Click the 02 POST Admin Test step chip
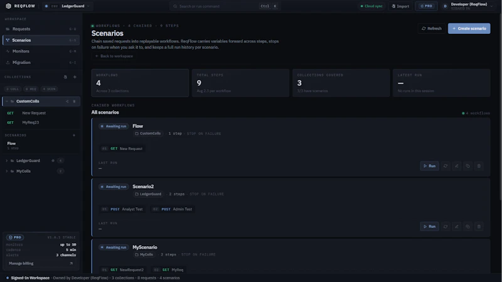502x282 pixels. [173, 209]
